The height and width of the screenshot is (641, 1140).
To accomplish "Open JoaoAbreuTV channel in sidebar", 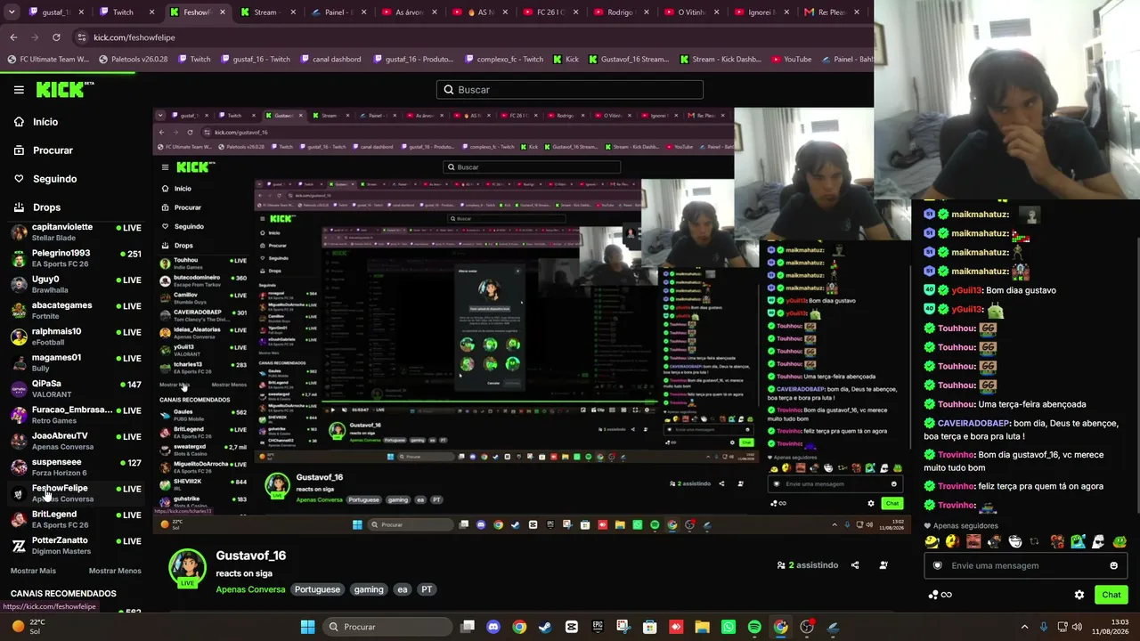I will tap(76, 441).
